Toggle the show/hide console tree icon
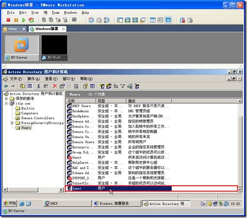Screen dimensions: 247x218 coord(30,86)
